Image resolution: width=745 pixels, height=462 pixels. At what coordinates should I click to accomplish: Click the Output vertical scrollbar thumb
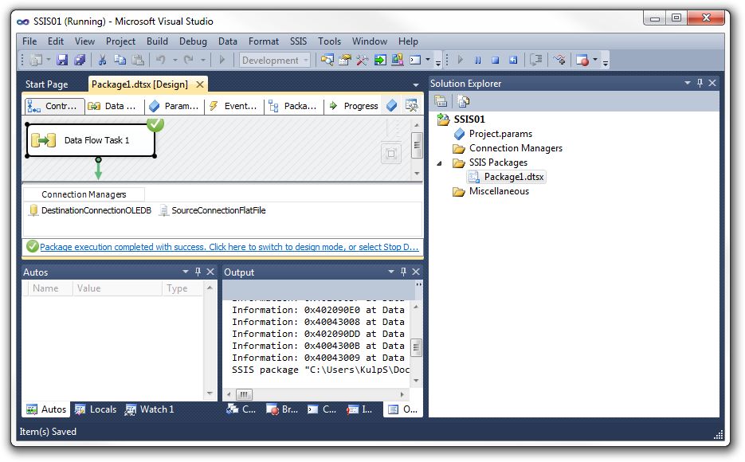click(416, 347)
